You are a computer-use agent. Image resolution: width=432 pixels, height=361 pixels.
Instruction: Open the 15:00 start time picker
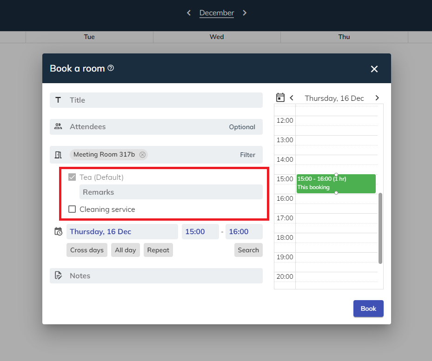pos(200,231)
